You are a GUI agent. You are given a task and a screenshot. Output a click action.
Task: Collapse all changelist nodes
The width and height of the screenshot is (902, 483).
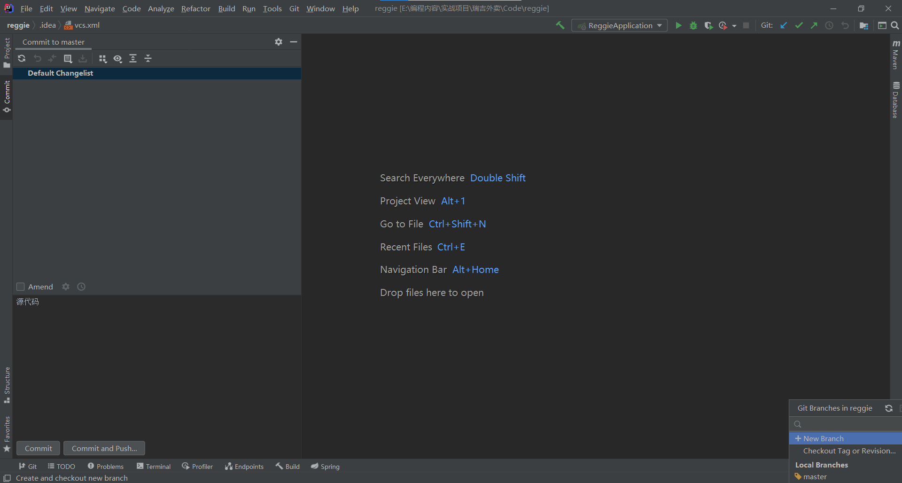[x=148, y=58]
